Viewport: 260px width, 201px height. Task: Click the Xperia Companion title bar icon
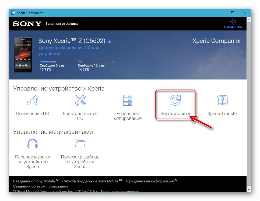tap(13, 13)
